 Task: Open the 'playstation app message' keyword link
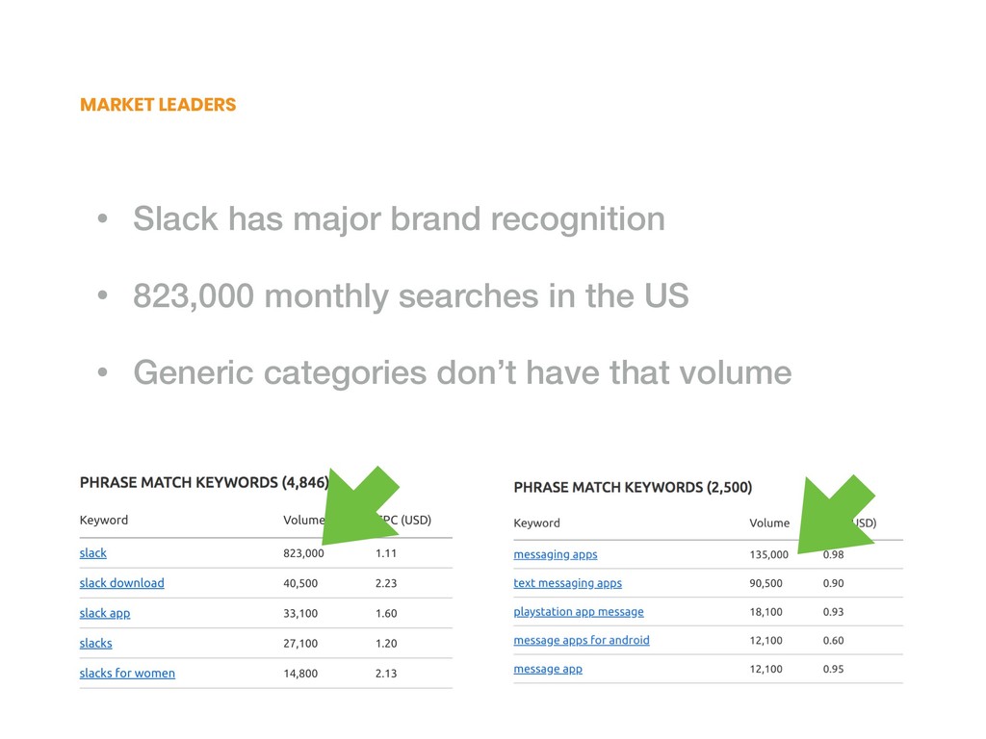point(579,612)
